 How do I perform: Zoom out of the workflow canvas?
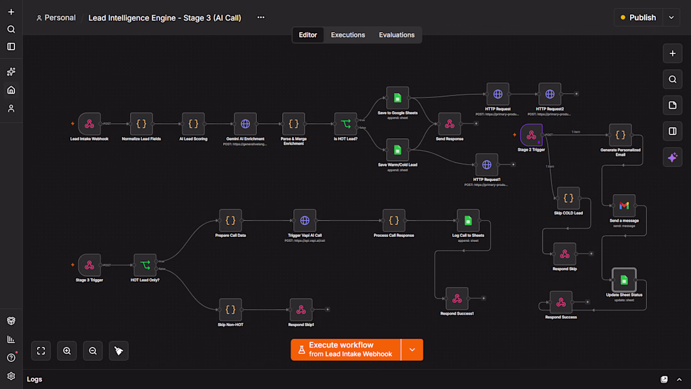(x=93, y=351)
